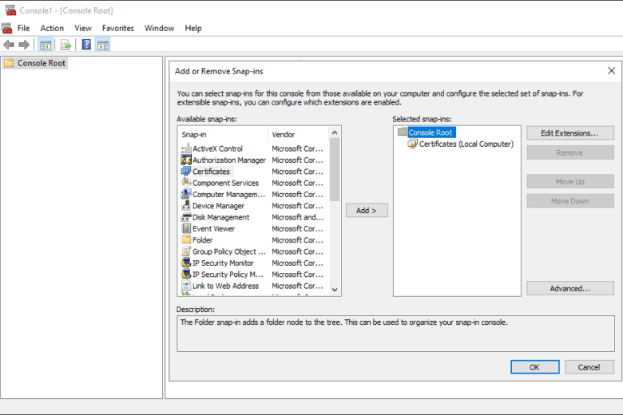The image size is (623, 415).
Task: Select the Link to Web Address row text
Action: (225, 286)
